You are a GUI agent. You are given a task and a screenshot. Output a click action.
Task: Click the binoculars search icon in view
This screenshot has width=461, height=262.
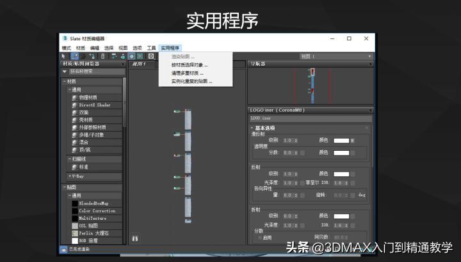point(135,238)
